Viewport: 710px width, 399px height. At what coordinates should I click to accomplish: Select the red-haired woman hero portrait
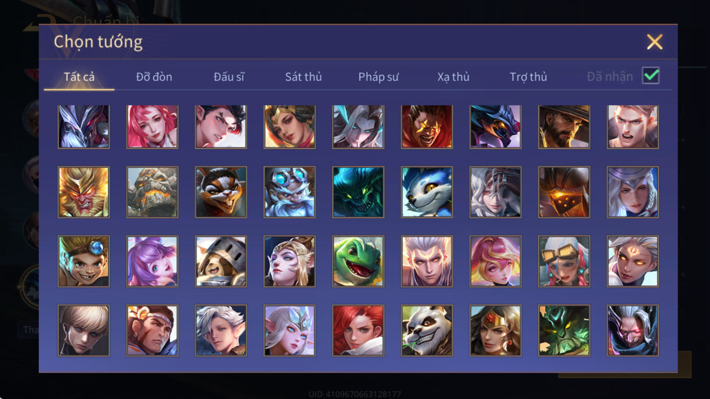(358, 330)
